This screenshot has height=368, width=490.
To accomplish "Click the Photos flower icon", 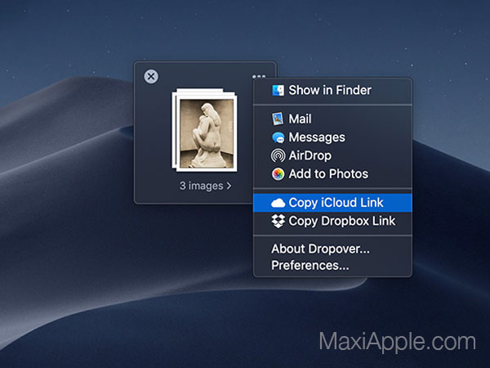I will coord(278,174).
